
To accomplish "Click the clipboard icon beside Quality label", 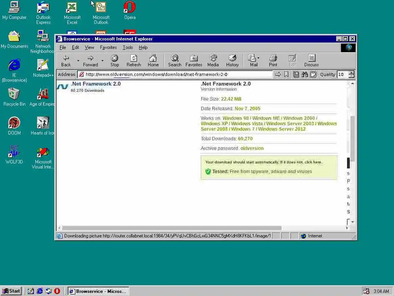I will click(x=313, y=74).
